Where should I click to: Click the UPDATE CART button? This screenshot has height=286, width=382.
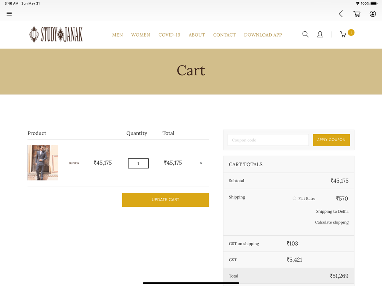165,200
